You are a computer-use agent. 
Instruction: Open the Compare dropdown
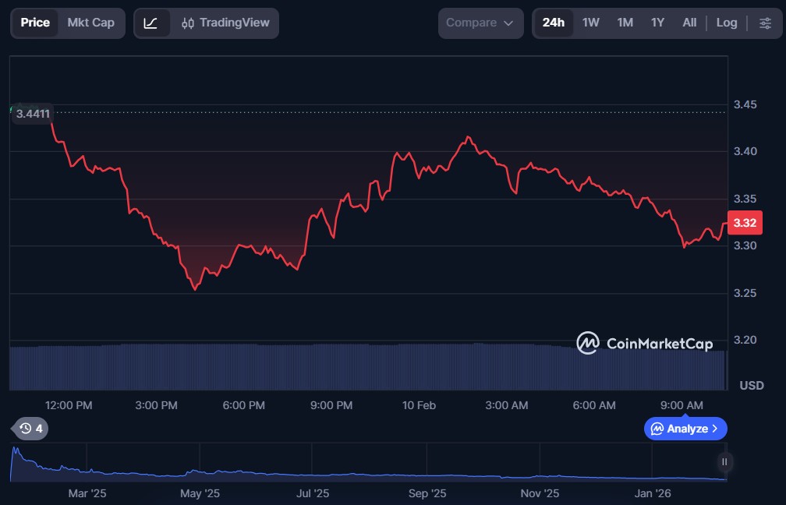(x=480, y=23)
